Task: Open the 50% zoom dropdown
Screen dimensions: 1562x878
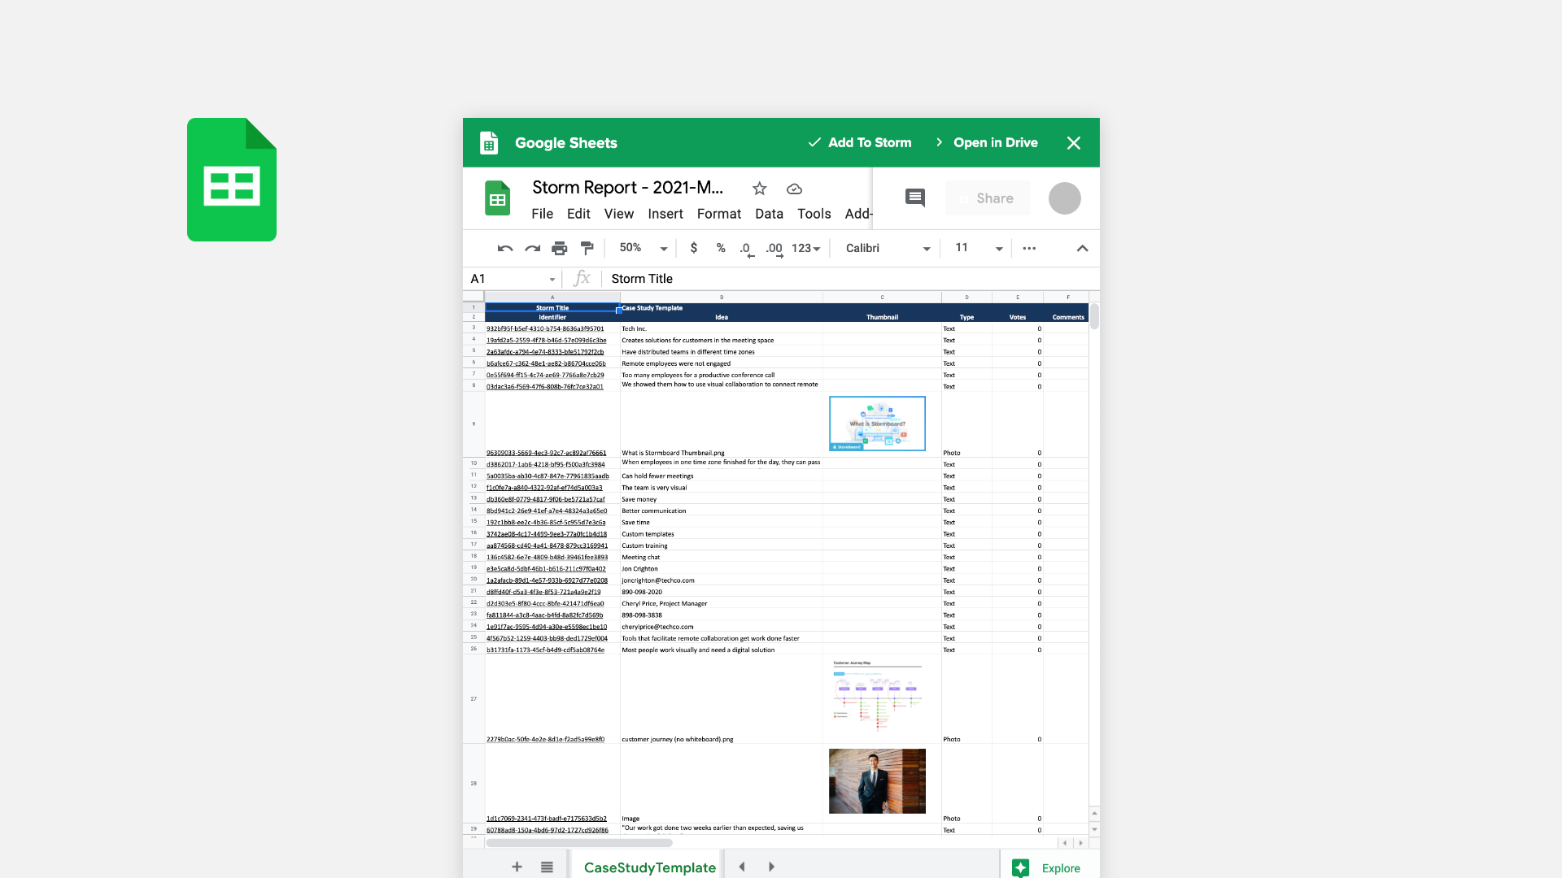Action: point(644,248)
